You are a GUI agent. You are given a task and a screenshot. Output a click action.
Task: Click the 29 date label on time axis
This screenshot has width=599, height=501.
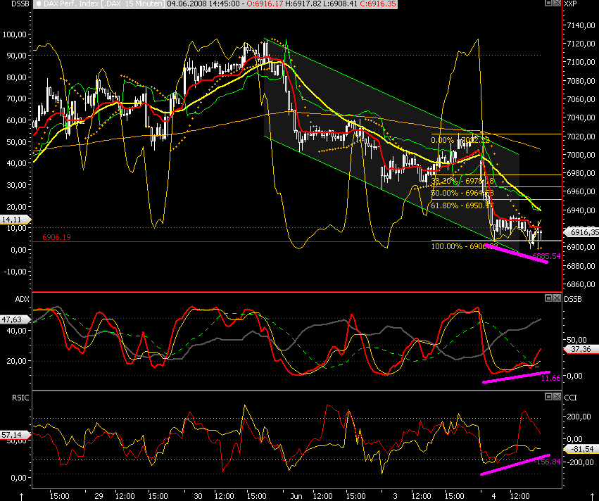click(x=99, y=496)
